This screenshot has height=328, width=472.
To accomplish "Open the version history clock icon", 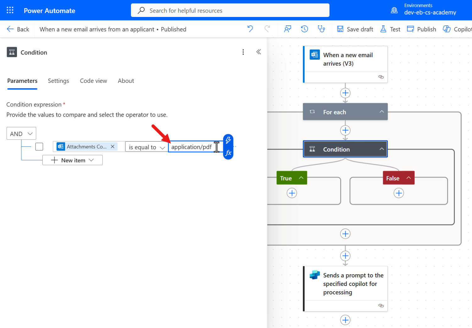I will [x=304, y=29].
